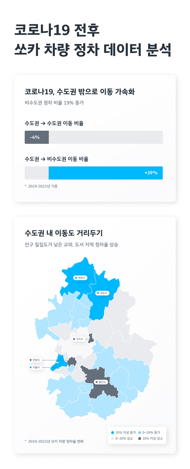The height and width of the screenshot is (469, 190).
Task: Click the 수도권 → 수도권 이동 비율 label
Action: (54, 123)
